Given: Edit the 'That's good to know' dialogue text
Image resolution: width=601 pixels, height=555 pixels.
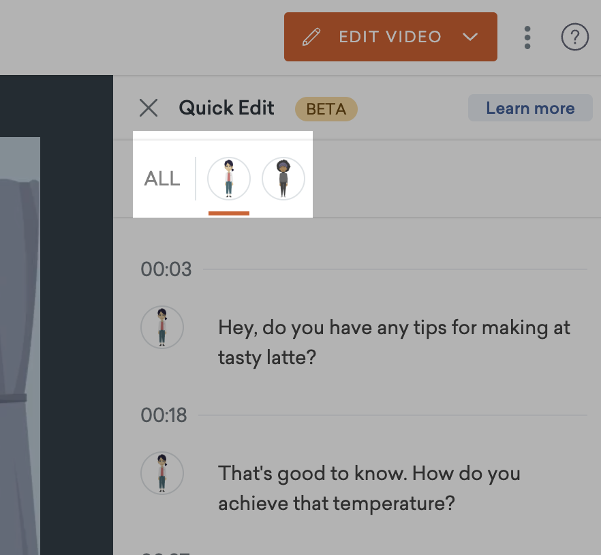Looking at the screenshot, I should [369, 488].
